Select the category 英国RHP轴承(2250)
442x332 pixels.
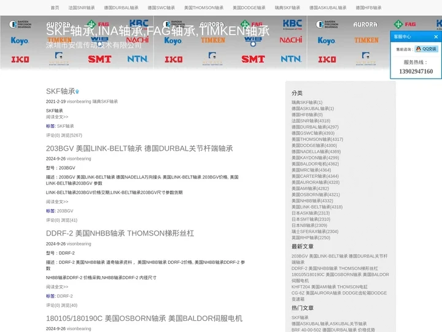click(311, 238)
